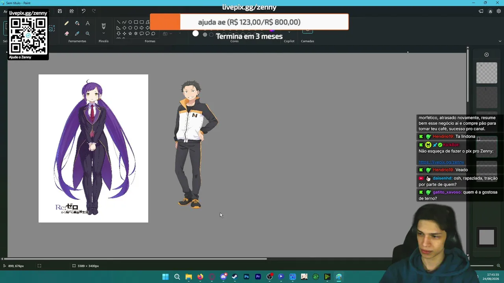The image size is (504, 283).
Task: Open Steam from the taskbar
Action: (235, 277)
